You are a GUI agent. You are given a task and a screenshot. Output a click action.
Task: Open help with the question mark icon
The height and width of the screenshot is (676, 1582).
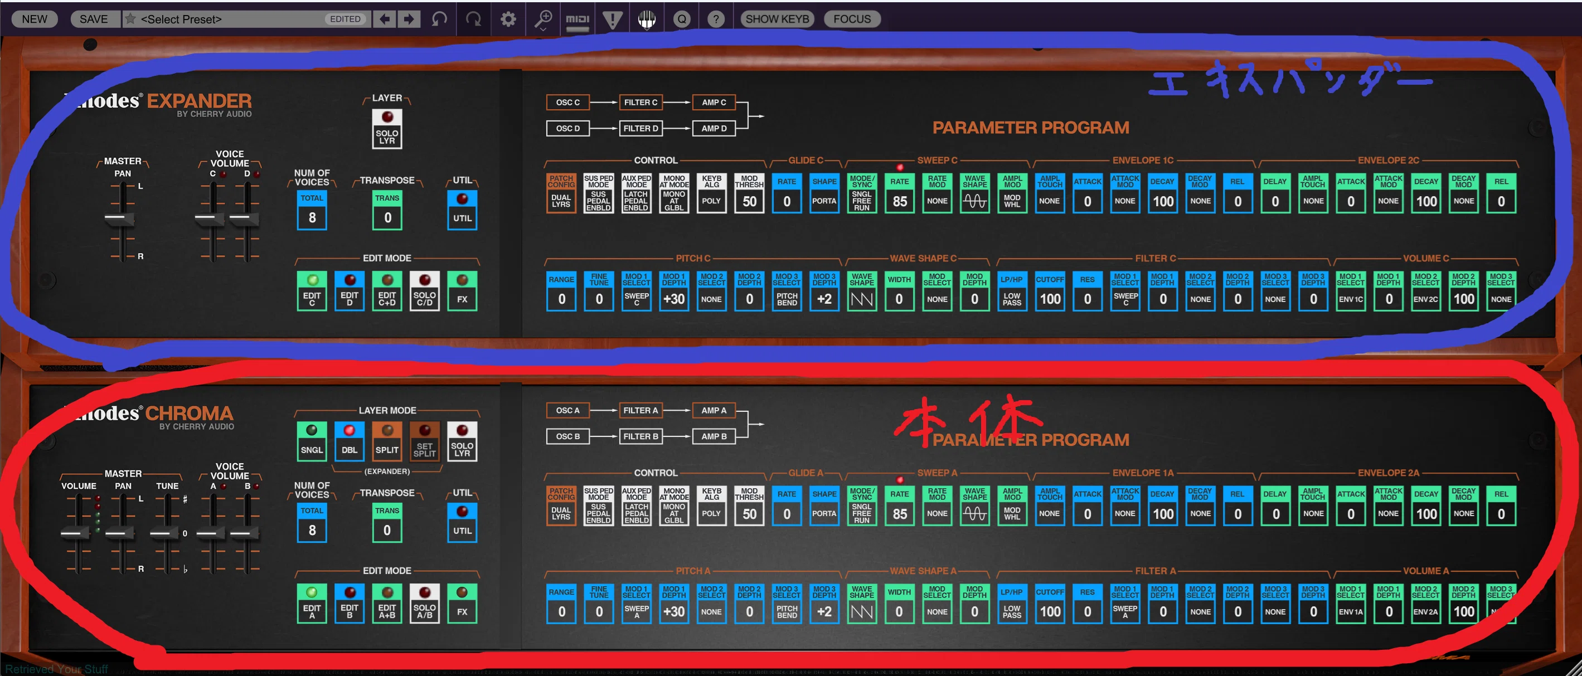[715, 19]
